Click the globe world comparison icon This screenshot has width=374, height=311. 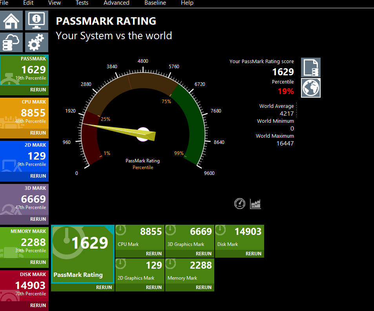[x=310, y=88]
